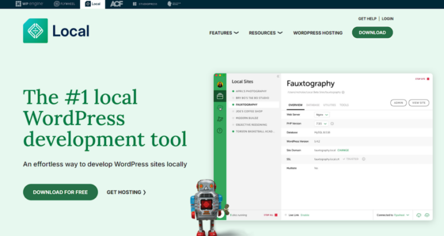Image resolution: width=444 pixels, height=236 pixels.
Task: Enable the Live Link
Action: tap(305, 215)
